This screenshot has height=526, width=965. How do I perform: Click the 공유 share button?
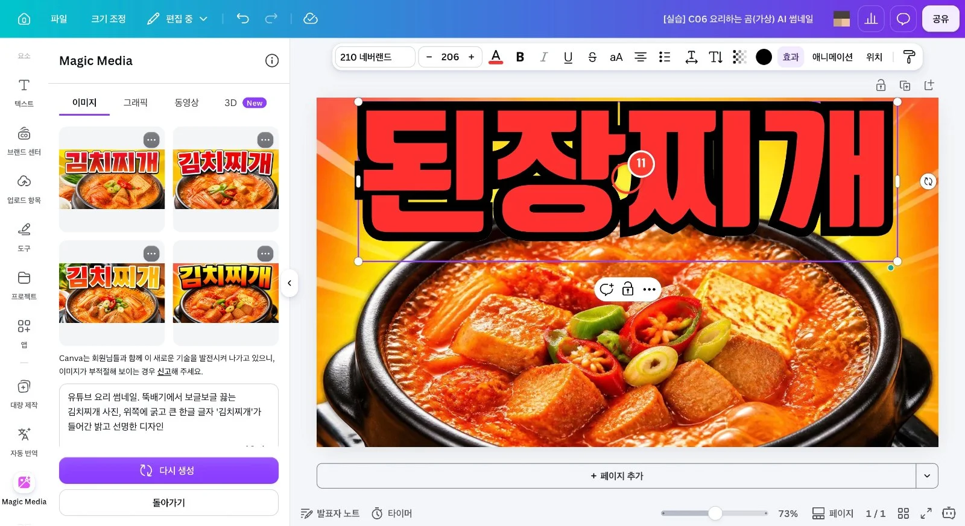pos(941,19)
